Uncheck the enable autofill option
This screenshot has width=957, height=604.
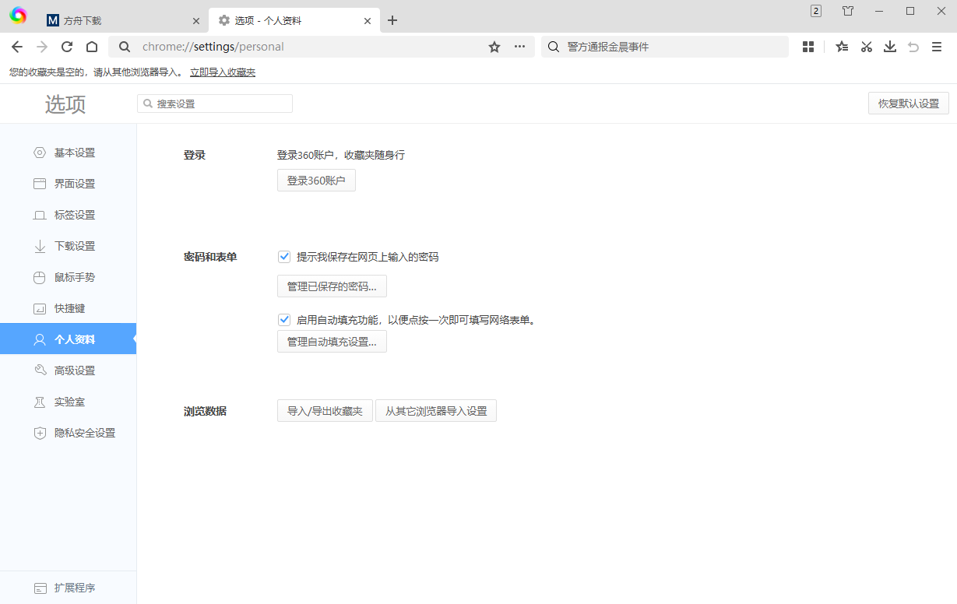[x=283, y=319]
